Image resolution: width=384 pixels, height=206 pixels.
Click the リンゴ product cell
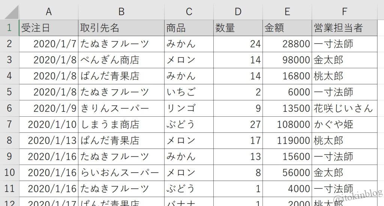pyautogui.click(x=189, y=108)
